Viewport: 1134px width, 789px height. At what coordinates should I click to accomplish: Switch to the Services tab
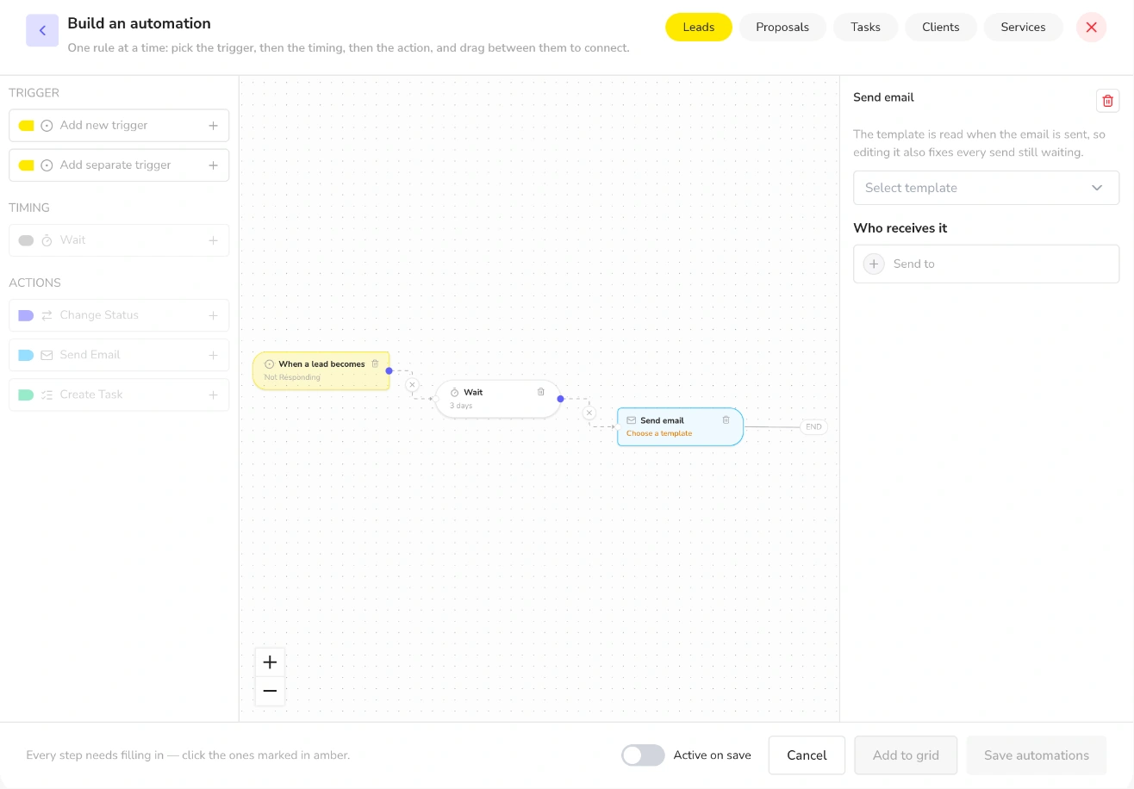pos(1023,28)
